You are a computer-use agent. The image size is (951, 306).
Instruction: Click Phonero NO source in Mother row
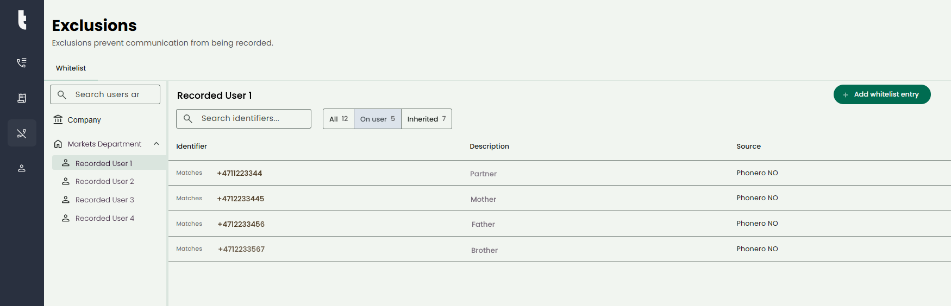(x=757, y=198)
